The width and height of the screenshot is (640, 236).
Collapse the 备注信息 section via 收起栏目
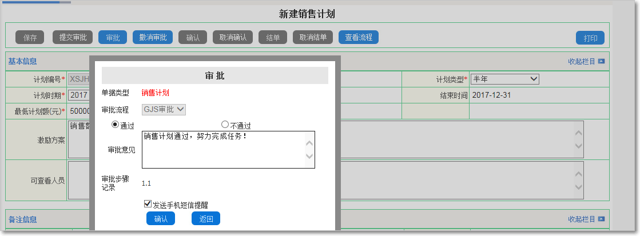click(582, 219)
